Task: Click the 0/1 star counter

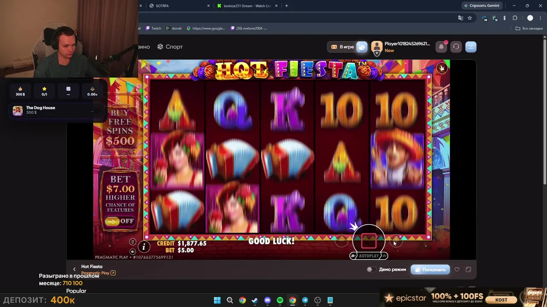Action: pyautogui.click(x=44, y=91)
